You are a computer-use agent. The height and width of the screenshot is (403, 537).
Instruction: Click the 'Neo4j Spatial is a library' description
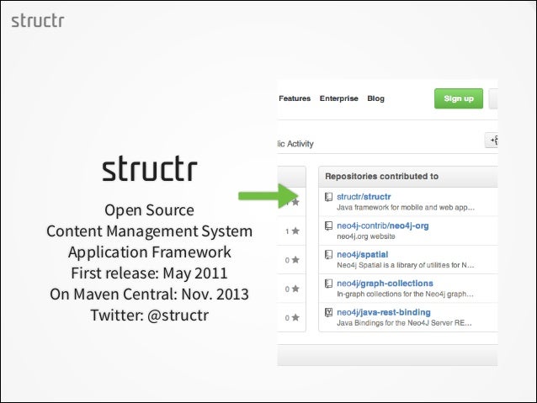406,265
